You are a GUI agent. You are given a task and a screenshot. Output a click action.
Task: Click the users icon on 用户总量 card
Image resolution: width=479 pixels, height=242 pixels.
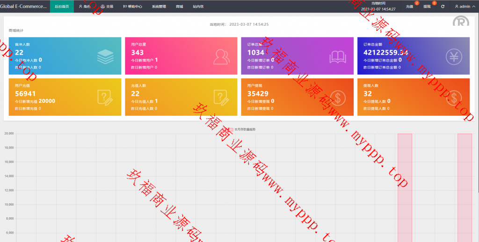coord(221,57)
